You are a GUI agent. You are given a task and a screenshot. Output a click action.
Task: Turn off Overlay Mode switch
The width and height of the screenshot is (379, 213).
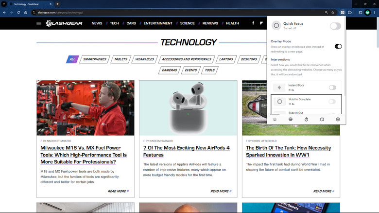click(338, 46)
